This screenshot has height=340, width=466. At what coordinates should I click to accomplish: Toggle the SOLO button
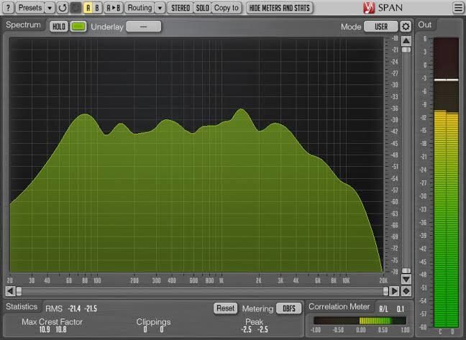(202, 8)
